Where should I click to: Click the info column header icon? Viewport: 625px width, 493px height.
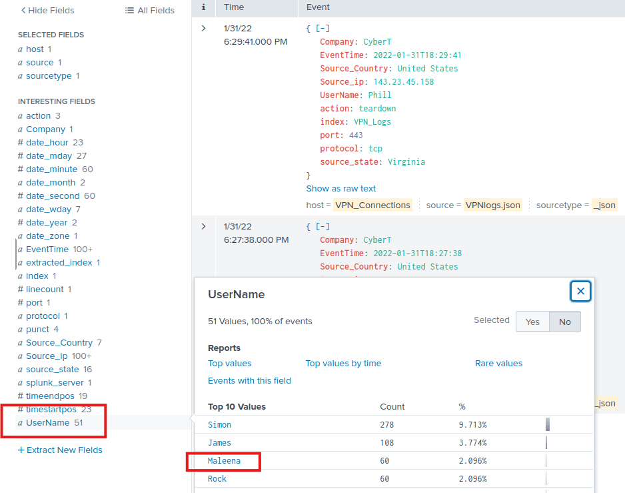pos(203,7)
